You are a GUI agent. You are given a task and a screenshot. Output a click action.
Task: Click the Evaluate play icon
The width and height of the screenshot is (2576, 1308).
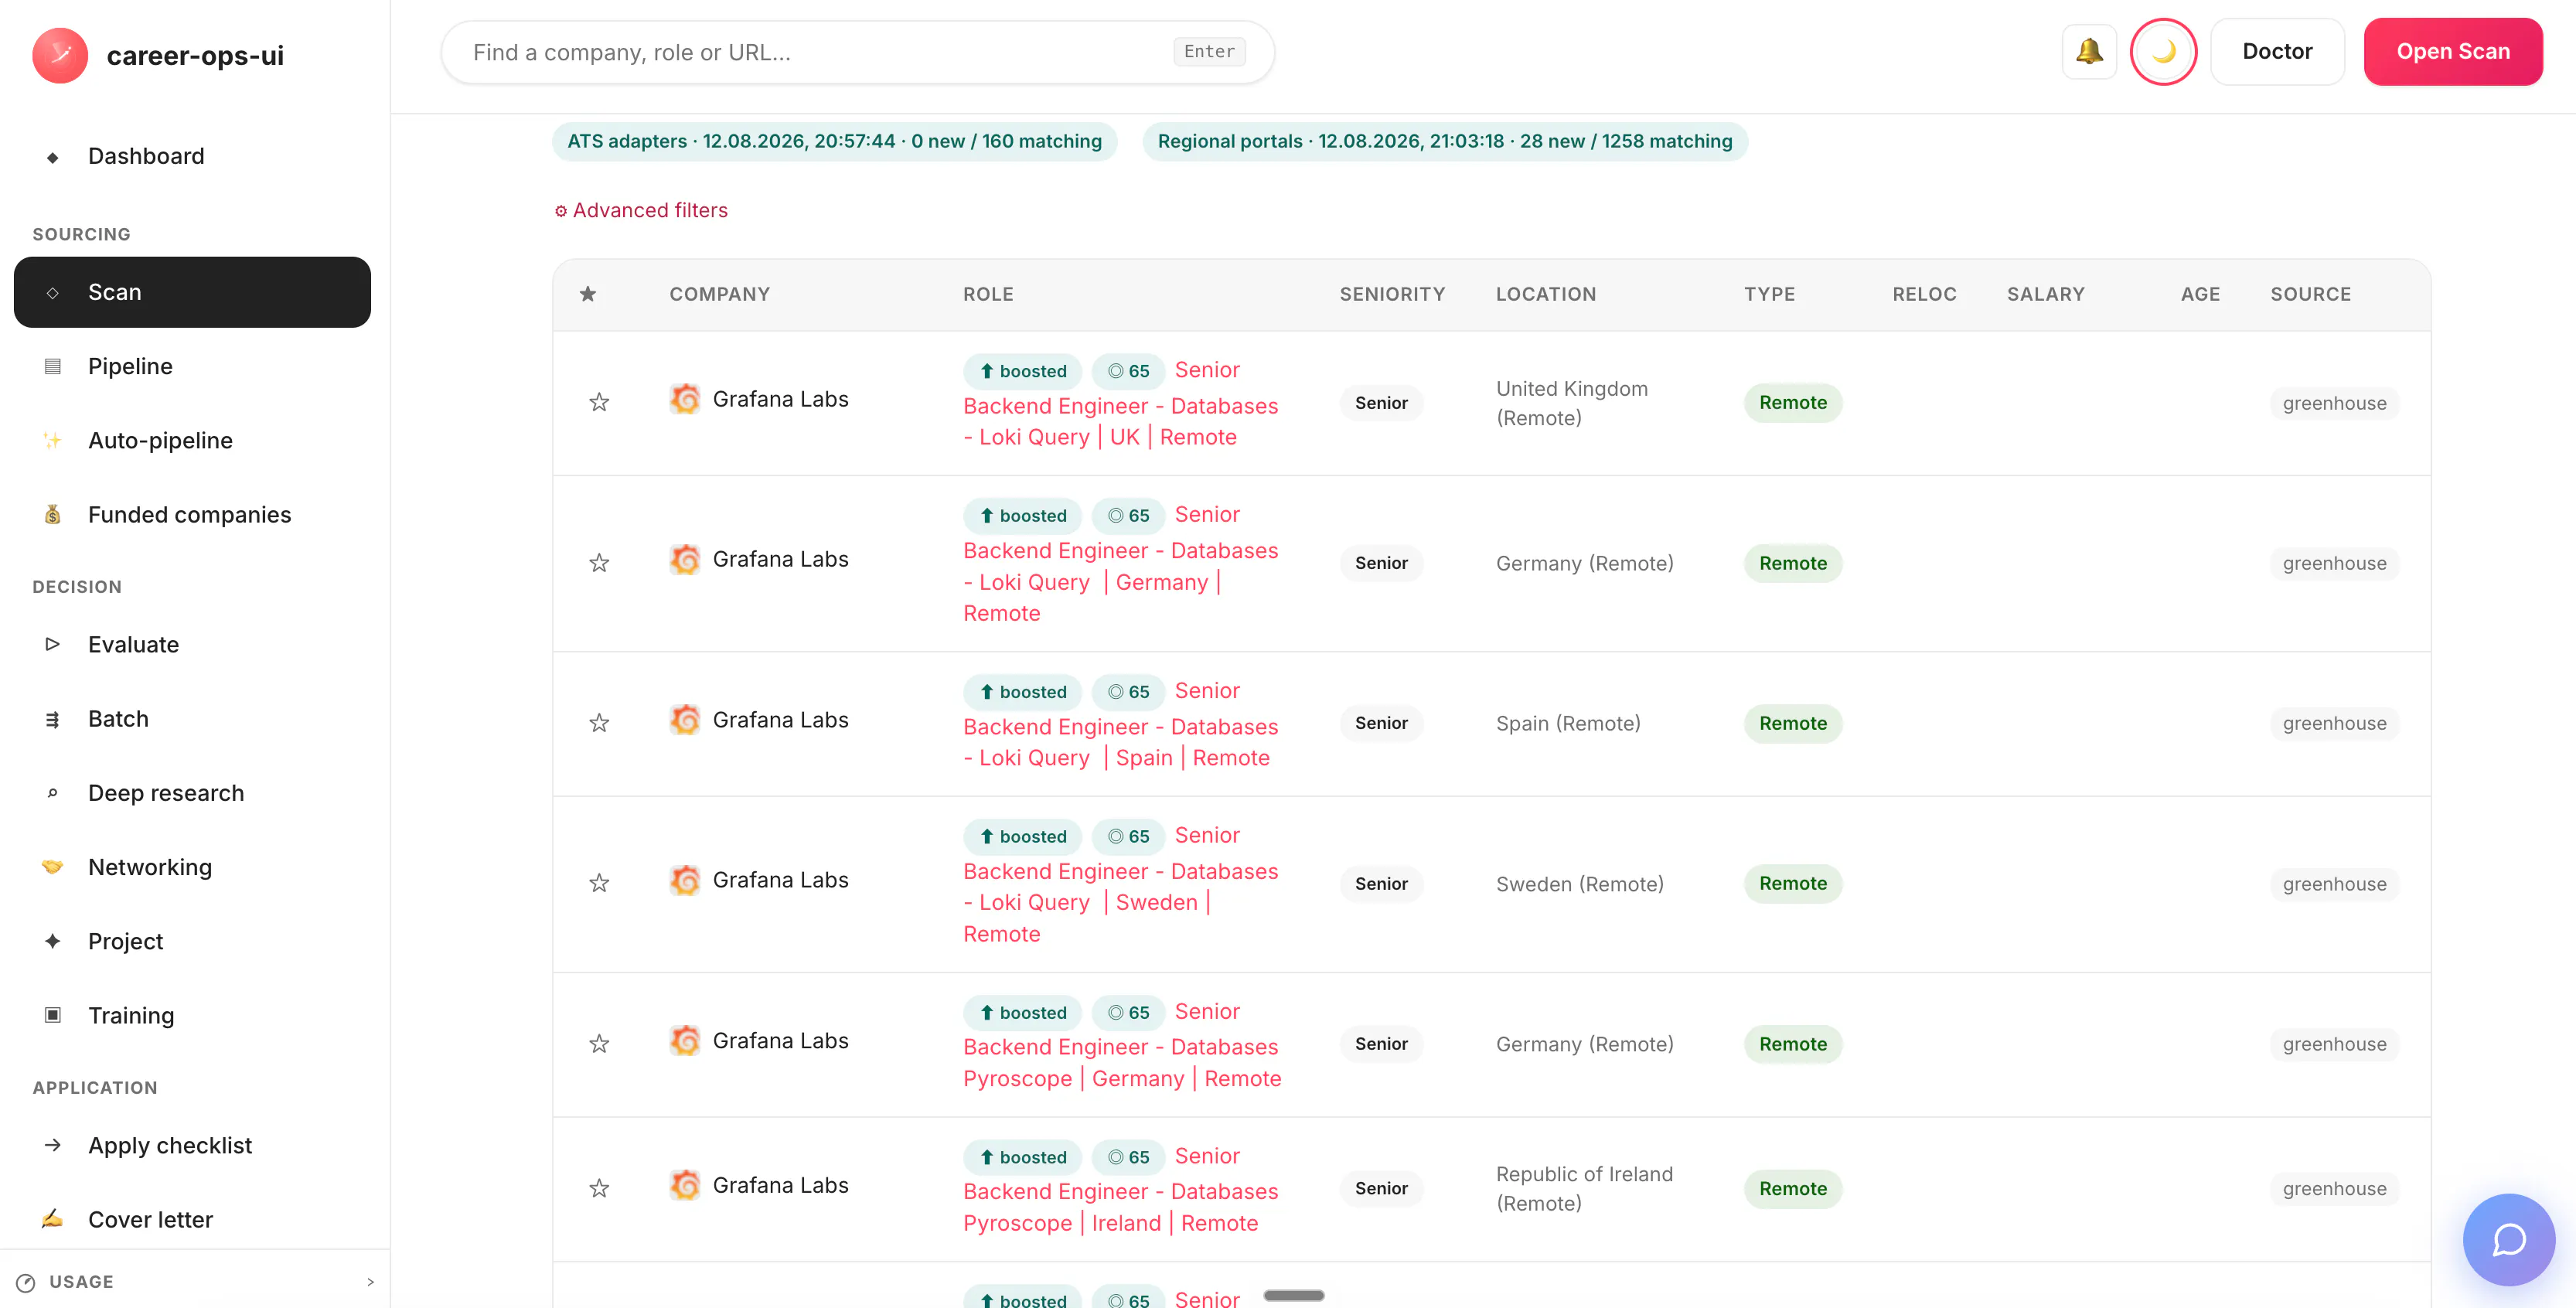[x=52, y=644]
